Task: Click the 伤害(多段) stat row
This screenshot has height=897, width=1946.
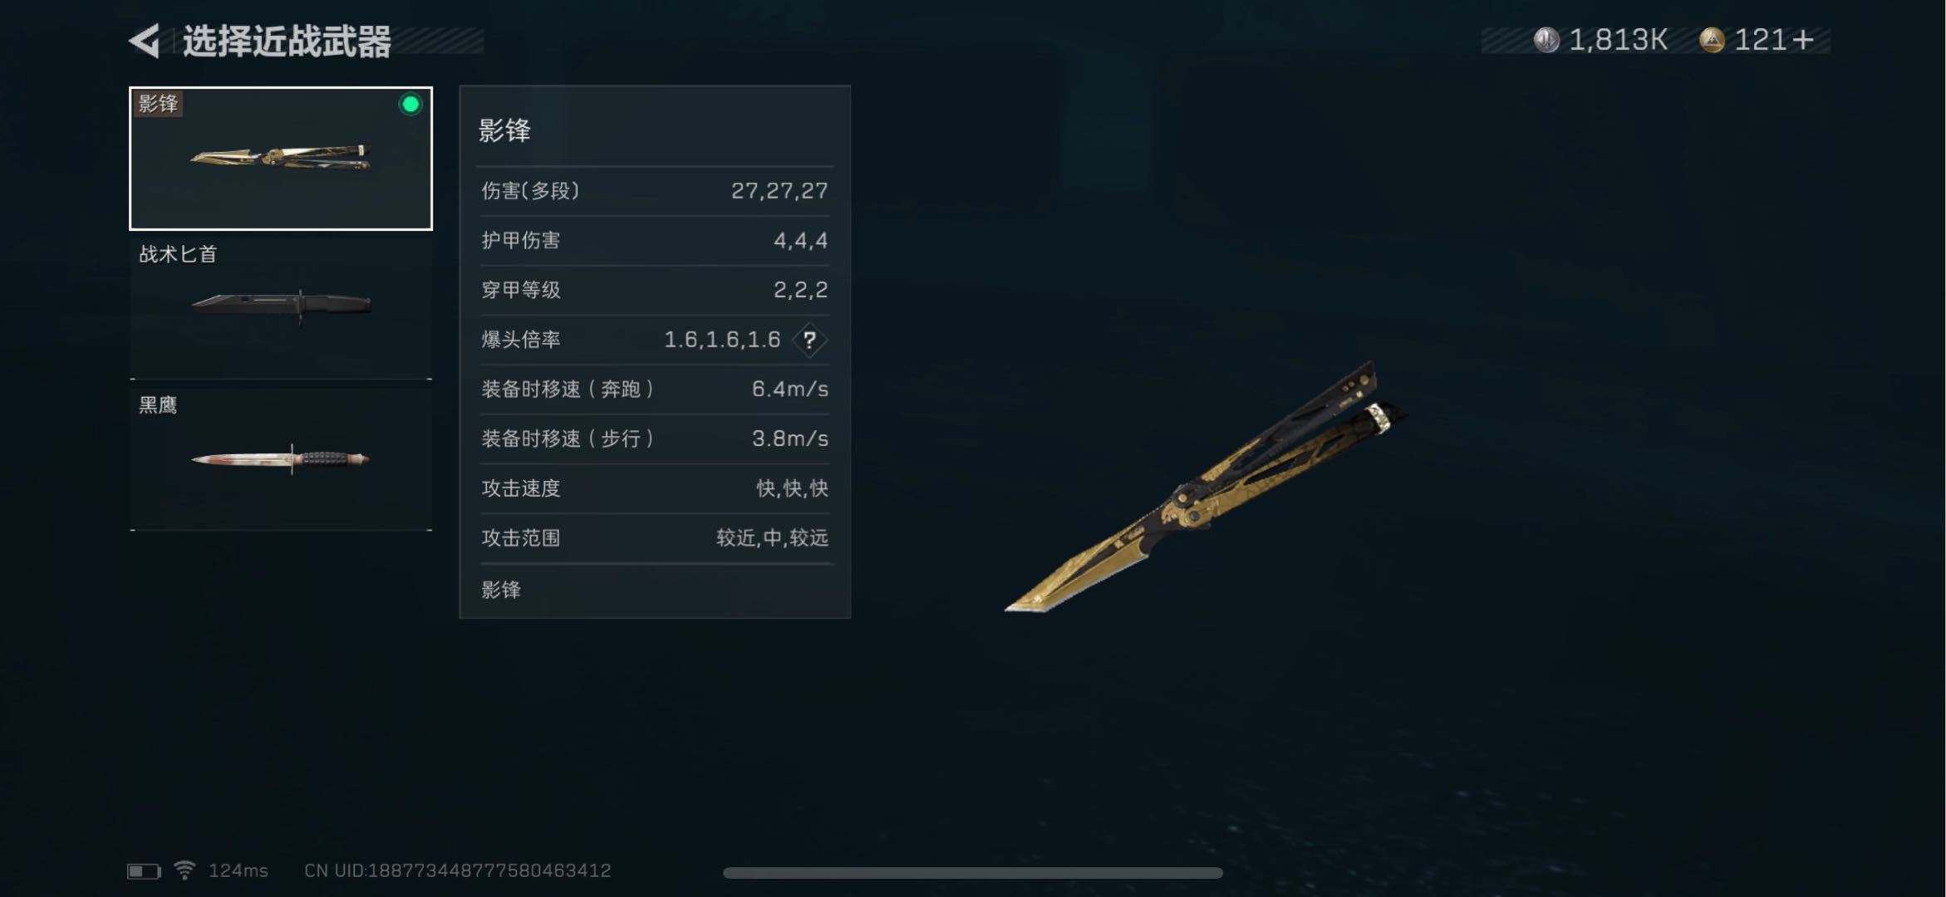Action: click(655, 191)
